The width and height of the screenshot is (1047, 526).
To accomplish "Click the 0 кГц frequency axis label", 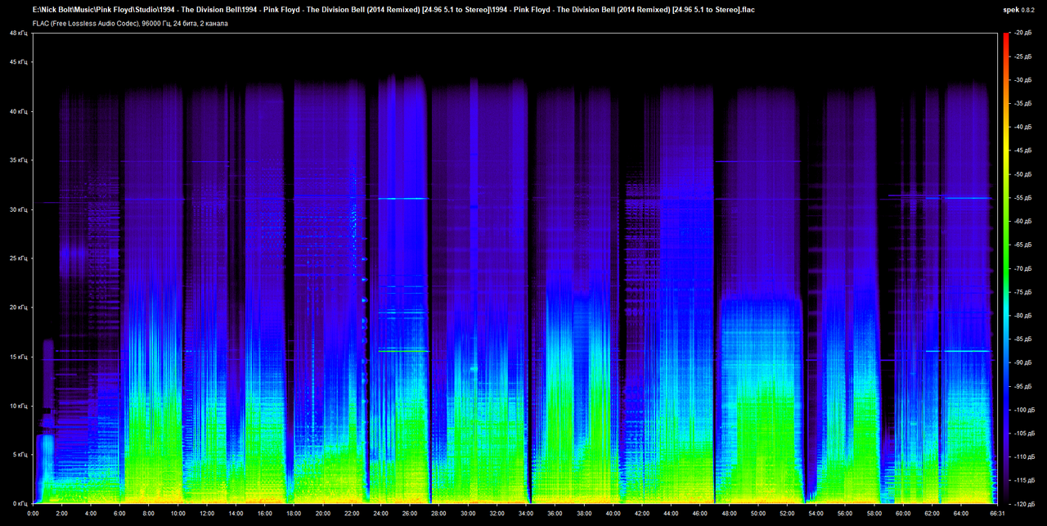I will [20, 503].
